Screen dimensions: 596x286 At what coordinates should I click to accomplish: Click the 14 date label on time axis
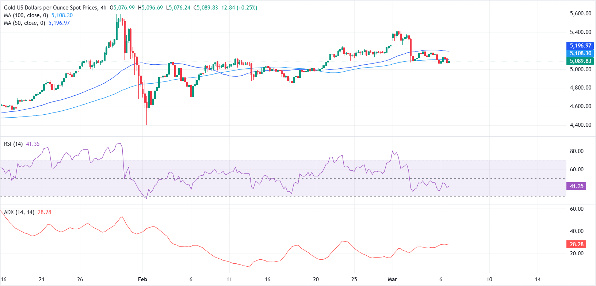pos(538,279)
